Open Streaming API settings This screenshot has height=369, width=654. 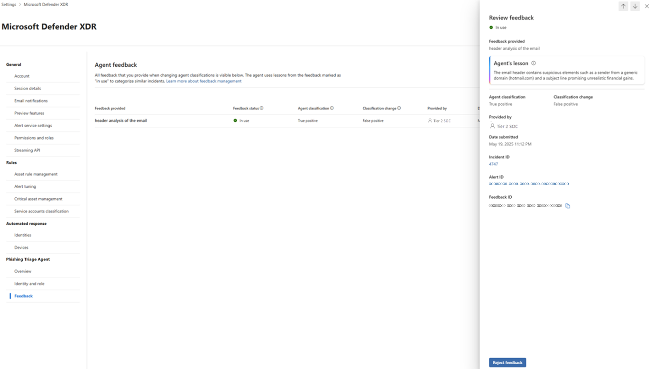pos(27,150)
